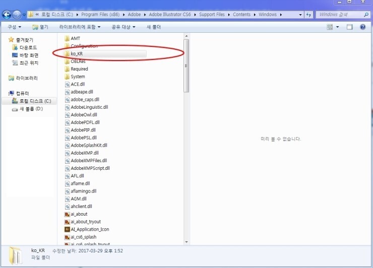Select the file named ahclient.dll

point(81,207)
